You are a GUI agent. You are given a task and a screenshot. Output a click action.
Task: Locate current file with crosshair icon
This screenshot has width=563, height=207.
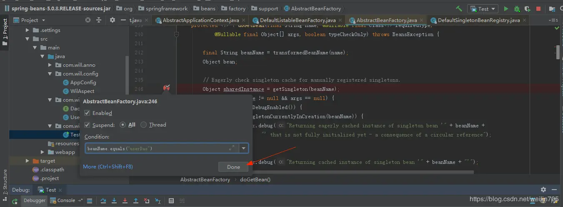[x=88, y=20]
